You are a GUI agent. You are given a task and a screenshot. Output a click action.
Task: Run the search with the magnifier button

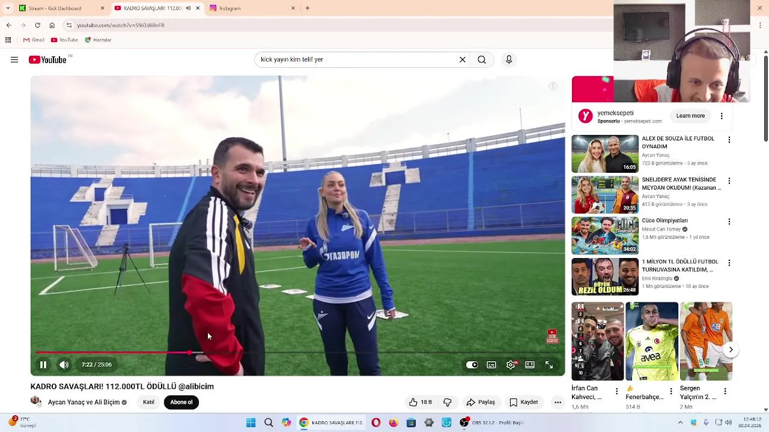coord(482,59)
